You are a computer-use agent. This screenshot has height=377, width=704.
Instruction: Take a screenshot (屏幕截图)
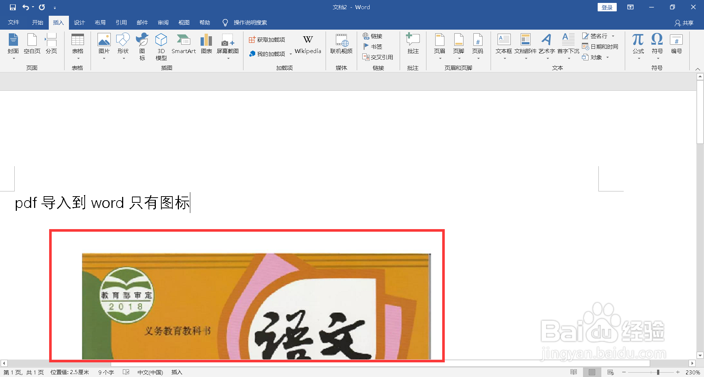tap(228, 46)
